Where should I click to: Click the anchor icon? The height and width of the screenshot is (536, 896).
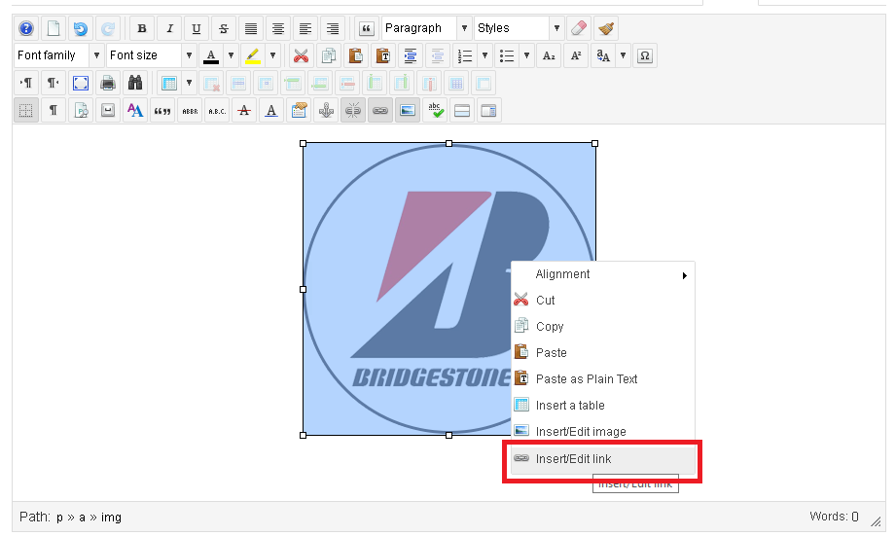326,110
